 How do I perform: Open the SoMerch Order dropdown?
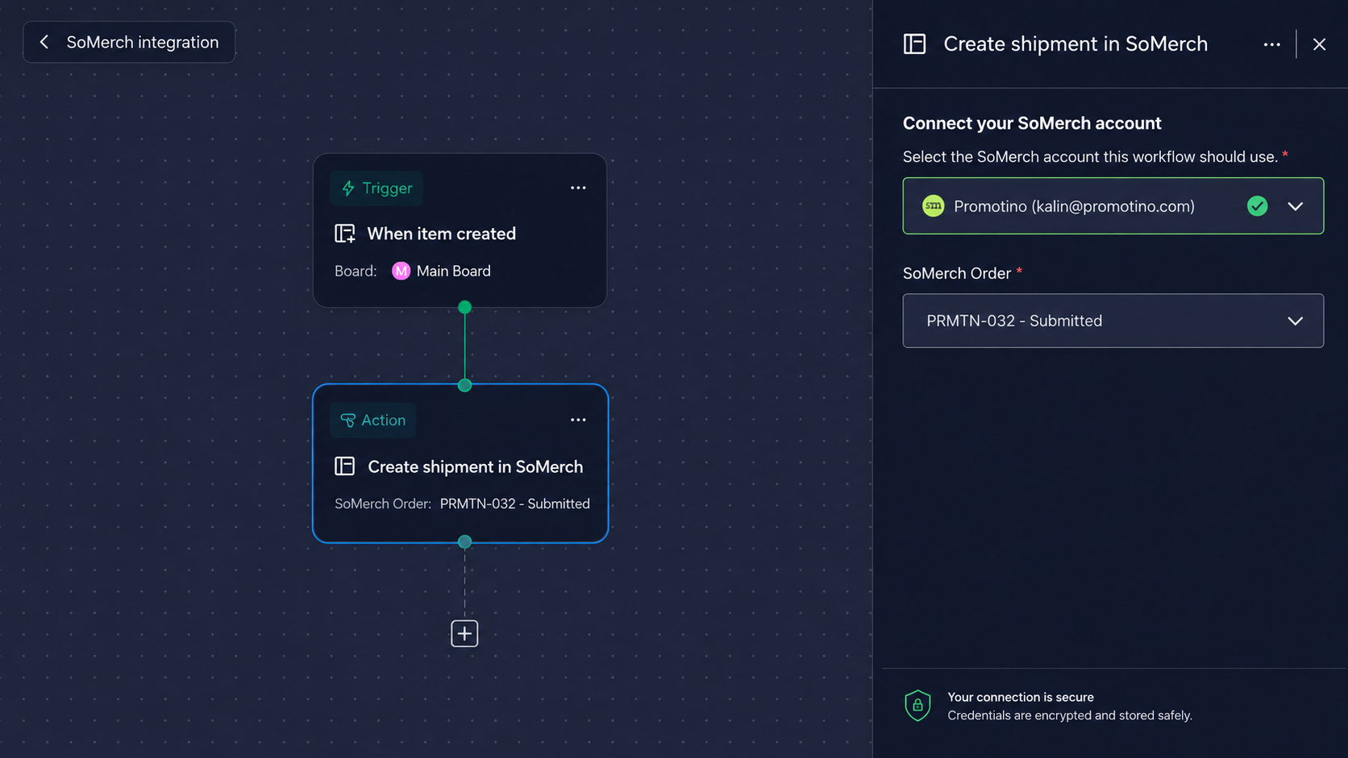[x=1113, y=321]
